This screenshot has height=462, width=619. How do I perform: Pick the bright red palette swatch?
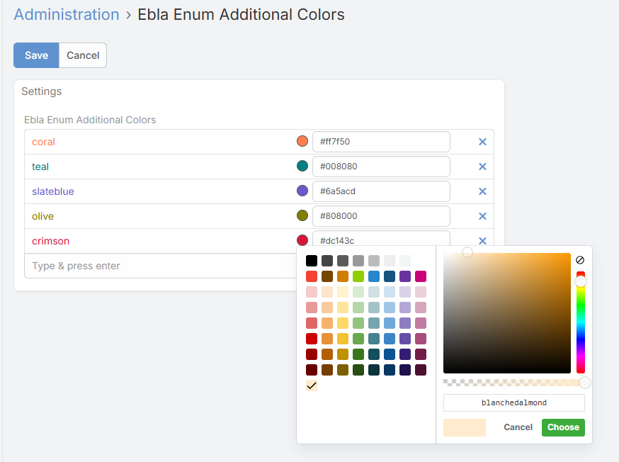[312, 276]
